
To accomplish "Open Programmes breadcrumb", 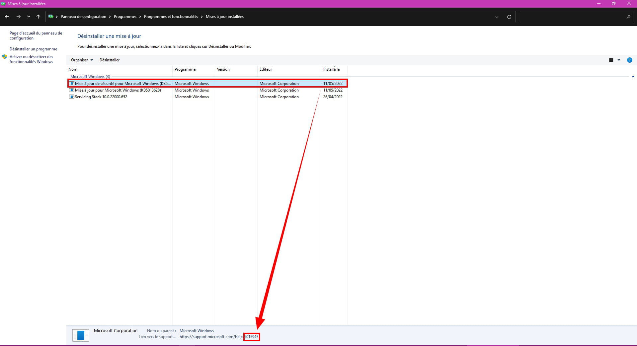I will coord(125,17).
